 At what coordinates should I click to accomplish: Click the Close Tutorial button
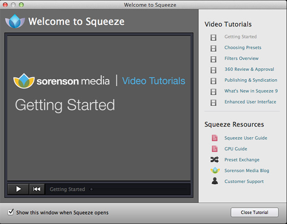[254, 212]
